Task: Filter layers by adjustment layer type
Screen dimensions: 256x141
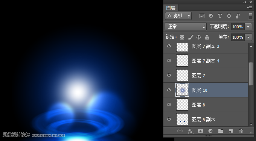Action: tap(211, 16)
